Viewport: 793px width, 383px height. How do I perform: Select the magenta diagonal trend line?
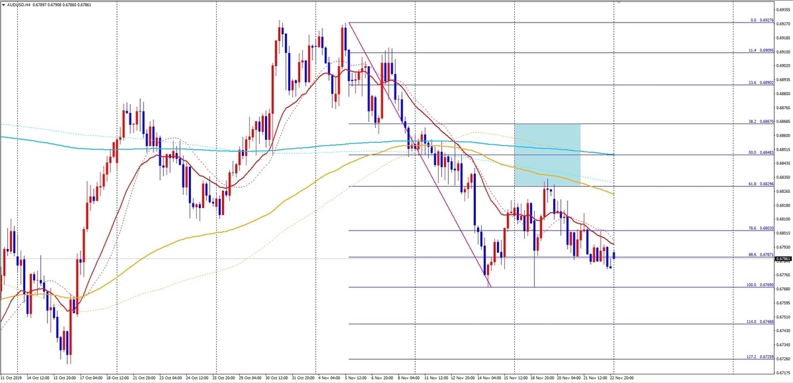[x=419, y=155]
